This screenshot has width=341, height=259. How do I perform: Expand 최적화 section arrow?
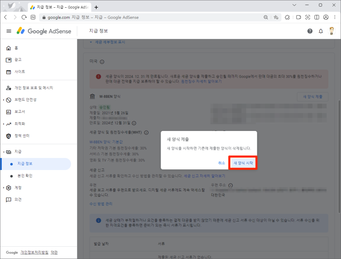4,124
